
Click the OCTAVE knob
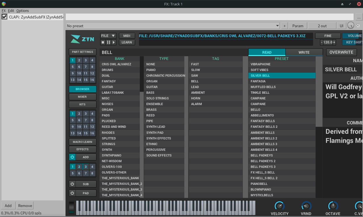point(333,206)
